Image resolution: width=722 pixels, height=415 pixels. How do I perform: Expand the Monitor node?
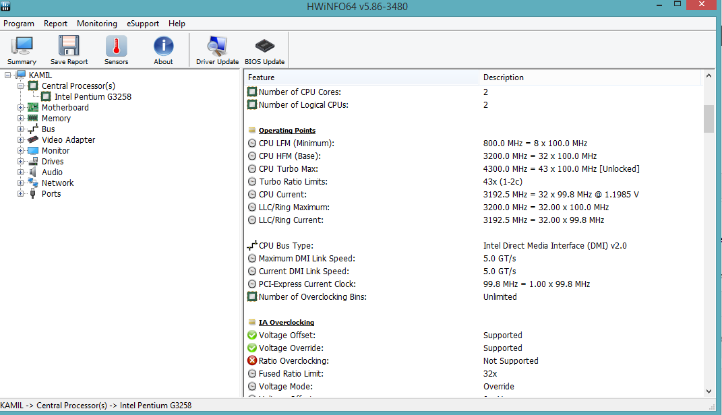[x=20, y=150]
